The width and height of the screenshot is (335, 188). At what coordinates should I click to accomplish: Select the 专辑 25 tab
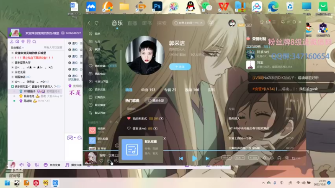pyautogui.click(x=170, y=90)
